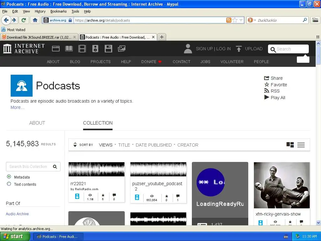Sort results by VIEWS
The height and width of the screenshot is (241, 321).
pos(106,145)
